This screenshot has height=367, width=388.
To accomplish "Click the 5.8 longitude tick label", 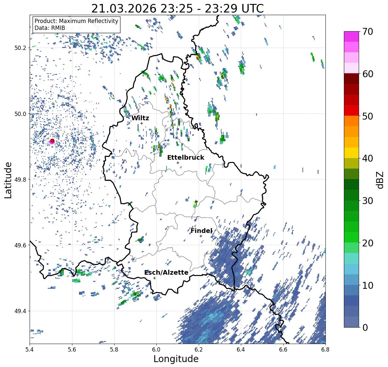I will point(114,349).
